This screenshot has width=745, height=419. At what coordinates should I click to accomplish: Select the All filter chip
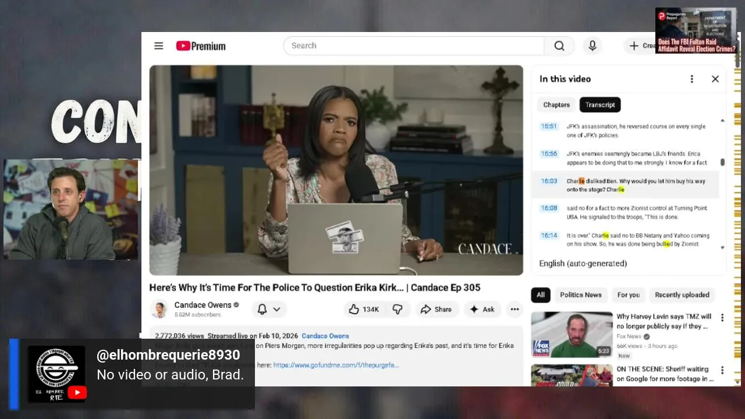(x=541, y=295)
